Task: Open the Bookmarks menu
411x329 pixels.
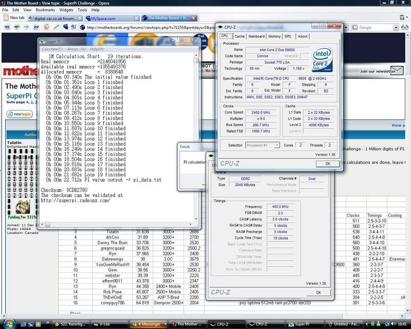Action: click(45, 10)
